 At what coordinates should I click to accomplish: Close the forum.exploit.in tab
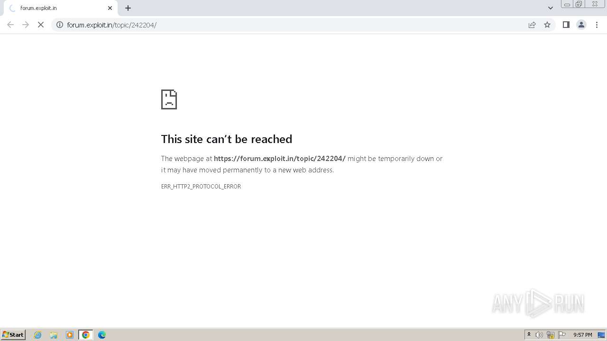[x=110, y=8]
